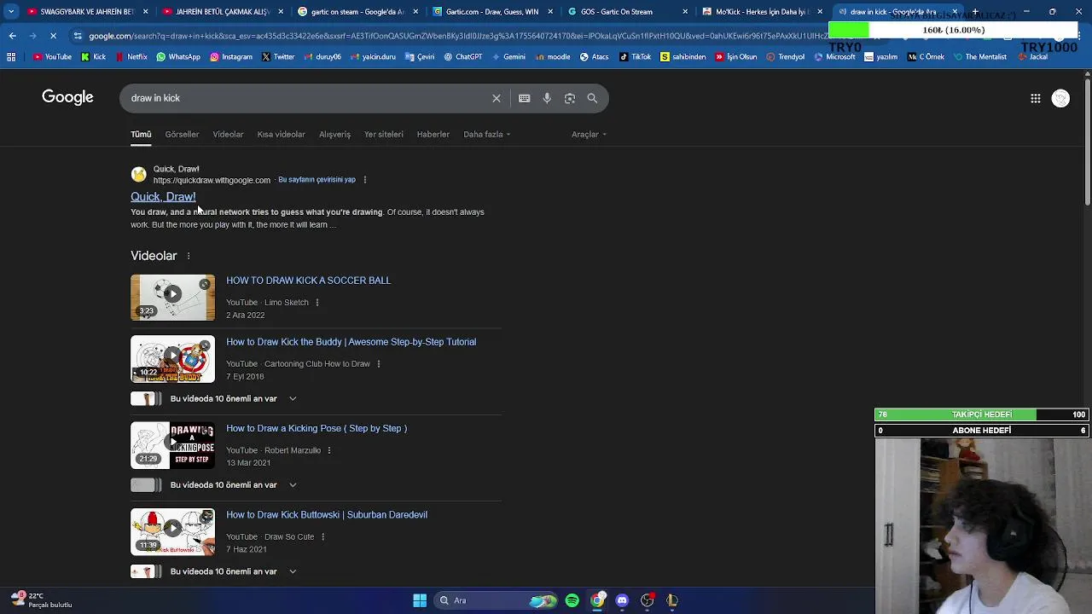The height and width of the screenshot is (614, 1092).
Task: Open the TikTok bookmark
Action: coord(634,57)
